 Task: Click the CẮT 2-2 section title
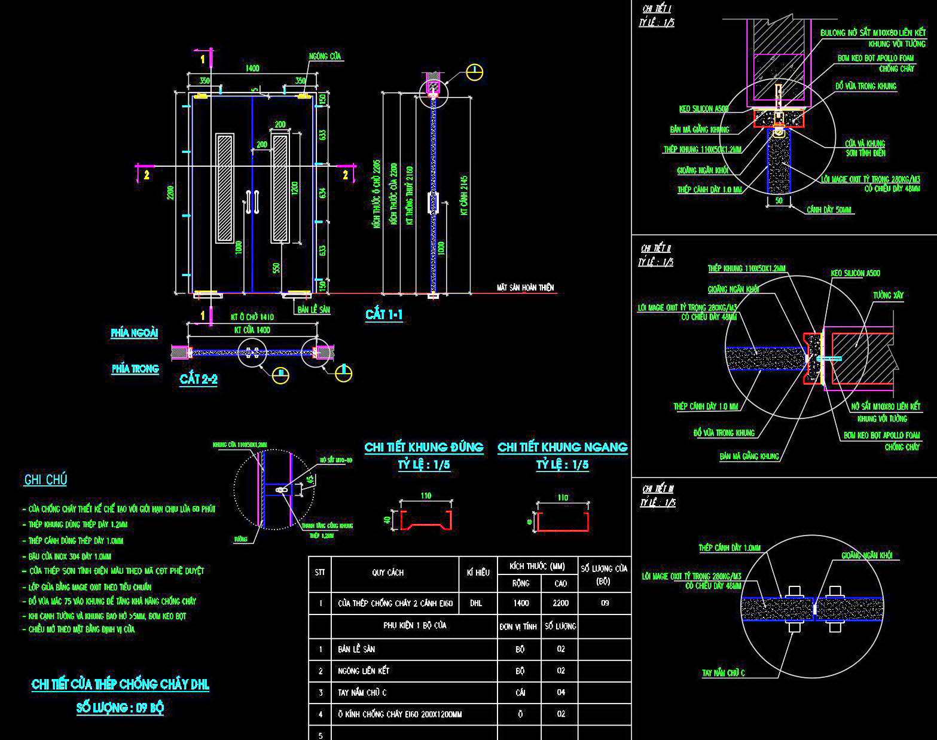tap(199, 380)
